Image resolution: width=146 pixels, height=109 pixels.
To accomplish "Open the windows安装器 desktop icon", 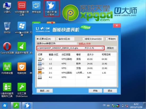I will [22, 29].
